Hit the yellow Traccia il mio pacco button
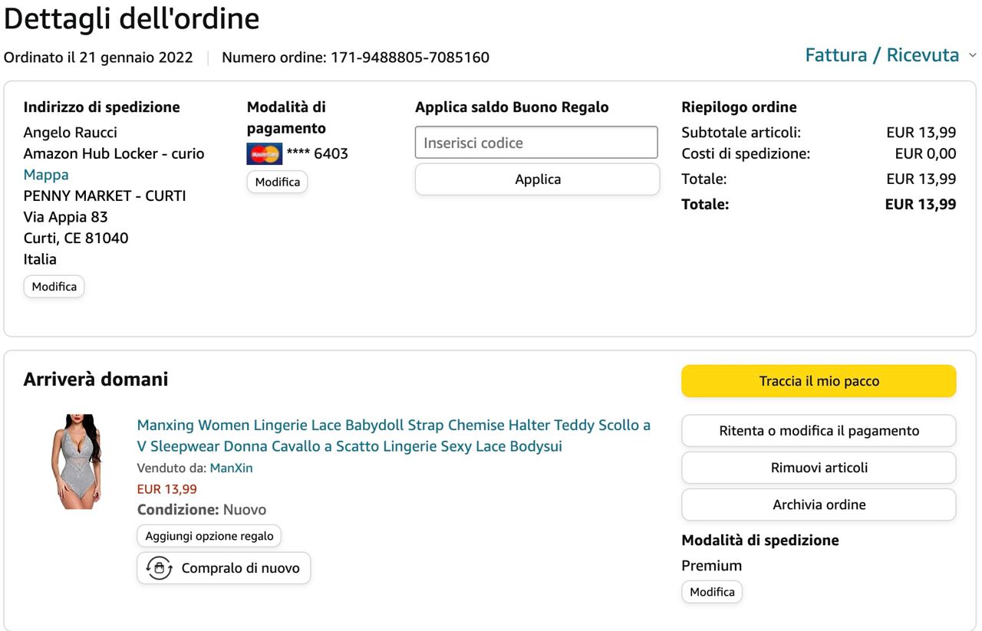The width and height of the screenshot is (982, 631). point(819,381)
